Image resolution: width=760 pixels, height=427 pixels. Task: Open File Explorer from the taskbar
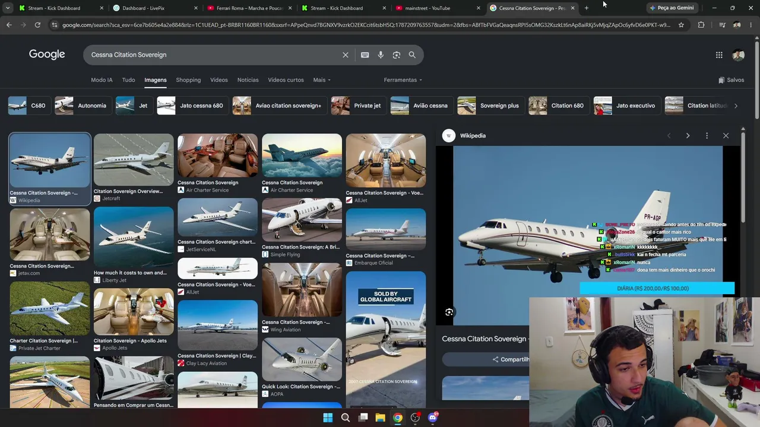click(x=381, y=418)
